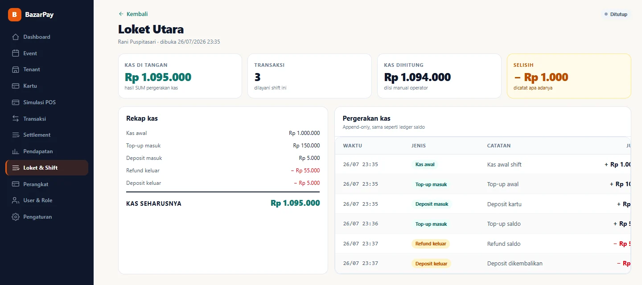The width and height of the screenshot is (642, 285).
Task: Click the 26/07 23:36 timestamp cell
Action: (x=361, y=224)
